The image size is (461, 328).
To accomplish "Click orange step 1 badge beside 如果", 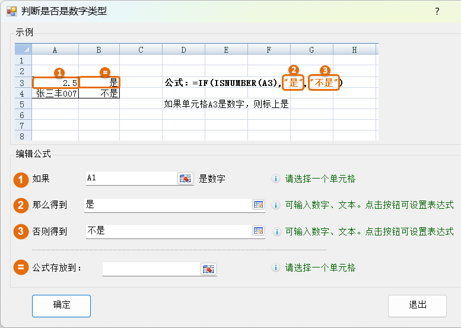I will pyautogui.click(x=21, y=179).
